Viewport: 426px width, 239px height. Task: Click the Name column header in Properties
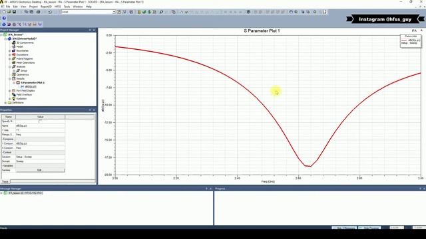click(x=9, y=117)
